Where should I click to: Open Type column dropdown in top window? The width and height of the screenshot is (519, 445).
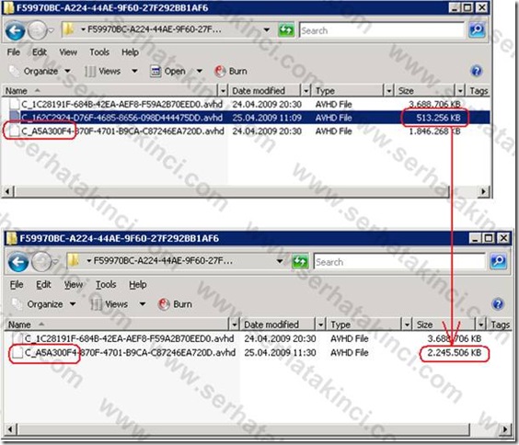coord(389,91)
